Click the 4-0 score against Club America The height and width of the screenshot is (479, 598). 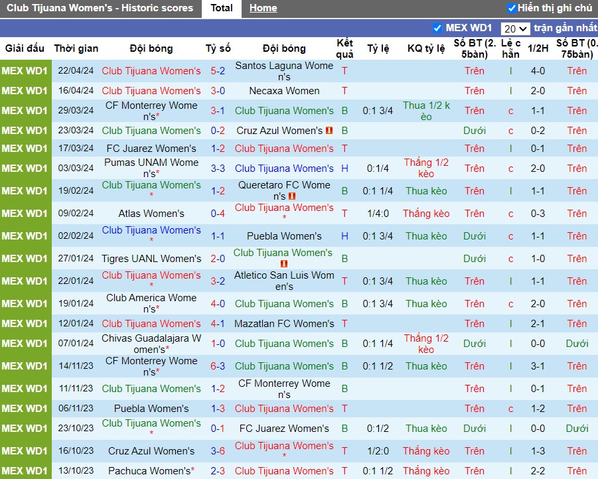(218, 304)
